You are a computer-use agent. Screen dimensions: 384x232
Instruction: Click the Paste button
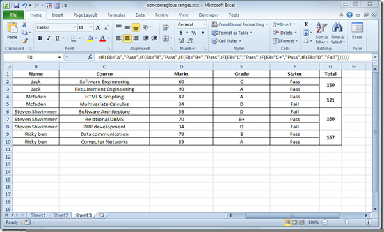coord(12,32)
